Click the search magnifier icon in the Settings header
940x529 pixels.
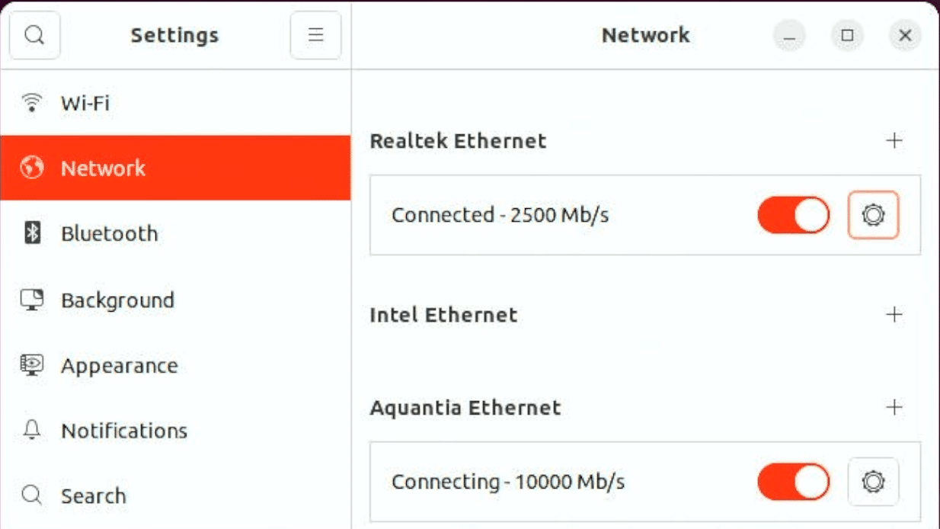34,35
